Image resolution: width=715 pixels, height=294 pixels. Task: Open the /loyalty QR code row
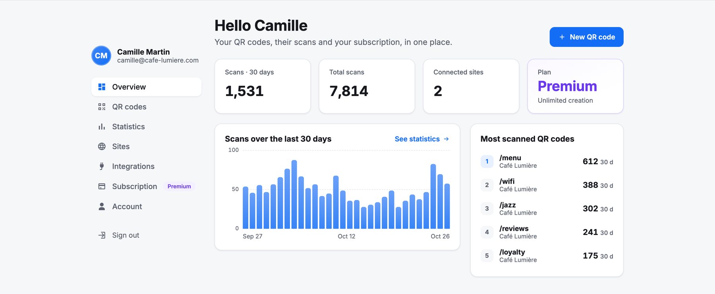point(547,256)
